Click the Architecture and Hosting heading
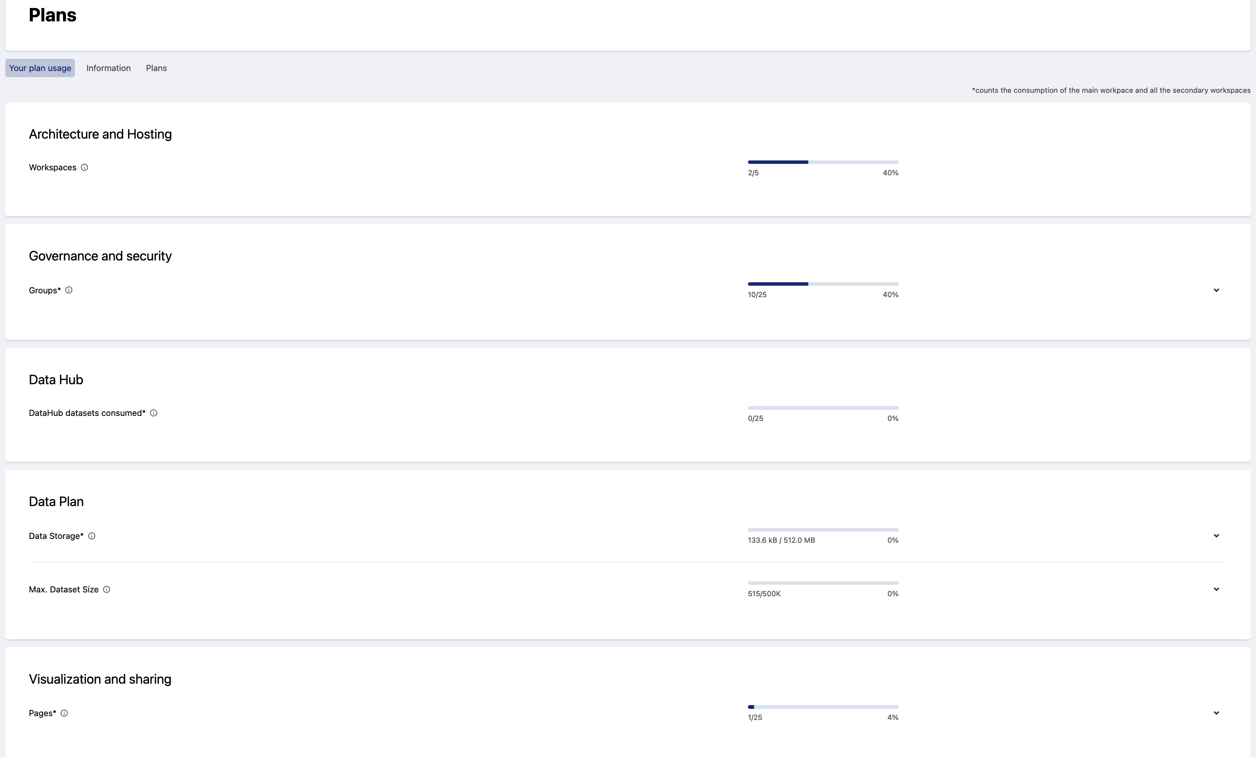This screenshot has height=757, width=1256. (100, 134)
